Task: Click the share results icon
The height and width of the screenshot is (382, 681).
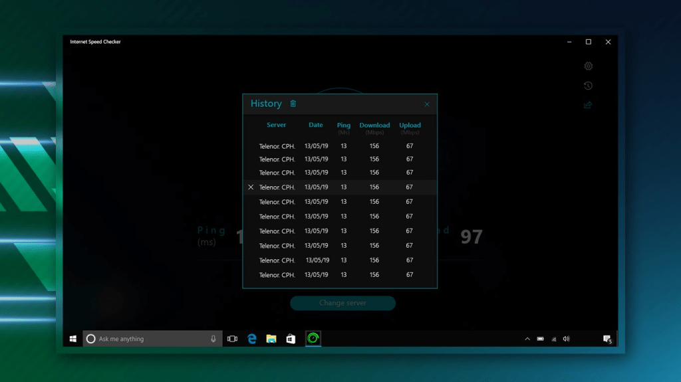Action: click(x=588, y=105)
